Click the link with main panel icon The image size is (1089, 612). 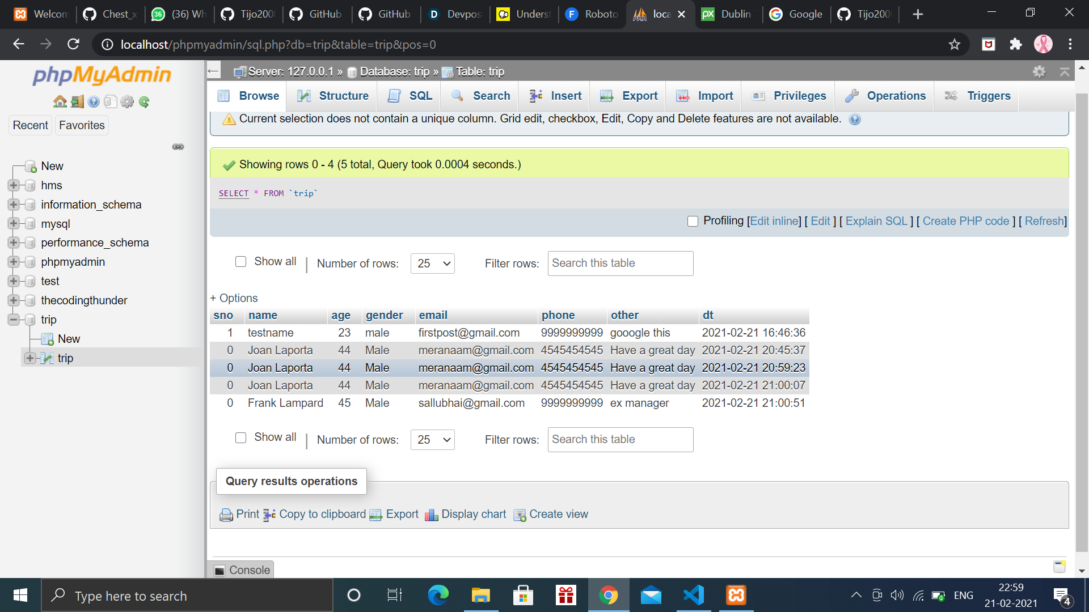[178, 147]
